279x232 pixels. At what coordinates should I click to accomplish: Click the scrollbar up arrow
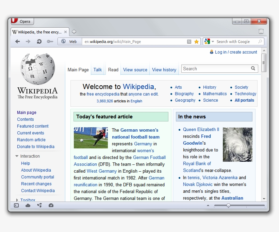tap(264, 50)
